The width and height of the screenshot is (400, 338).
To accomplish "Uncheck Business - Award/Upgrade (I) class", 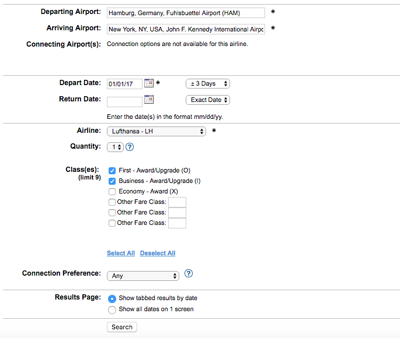I will coord(112,181).
